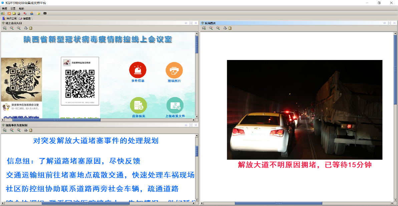Screen dimensions: 398x206
Task: Click zoom-in icon in 拥堵事件方案规划 panel
Action: point(12,130)
